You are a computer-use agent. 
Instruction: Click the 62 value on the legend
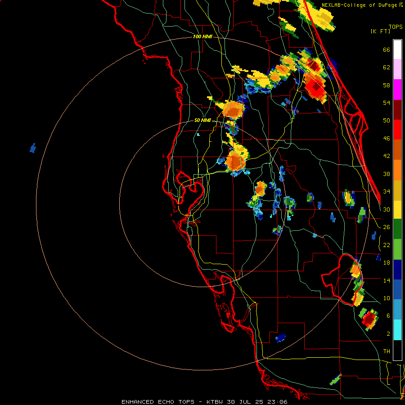click(x=387, y=67)
